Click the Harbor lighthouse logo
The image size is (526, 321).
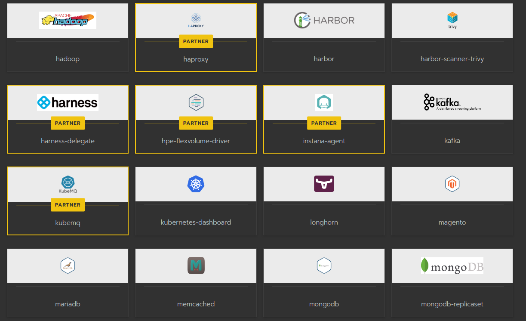324,20
